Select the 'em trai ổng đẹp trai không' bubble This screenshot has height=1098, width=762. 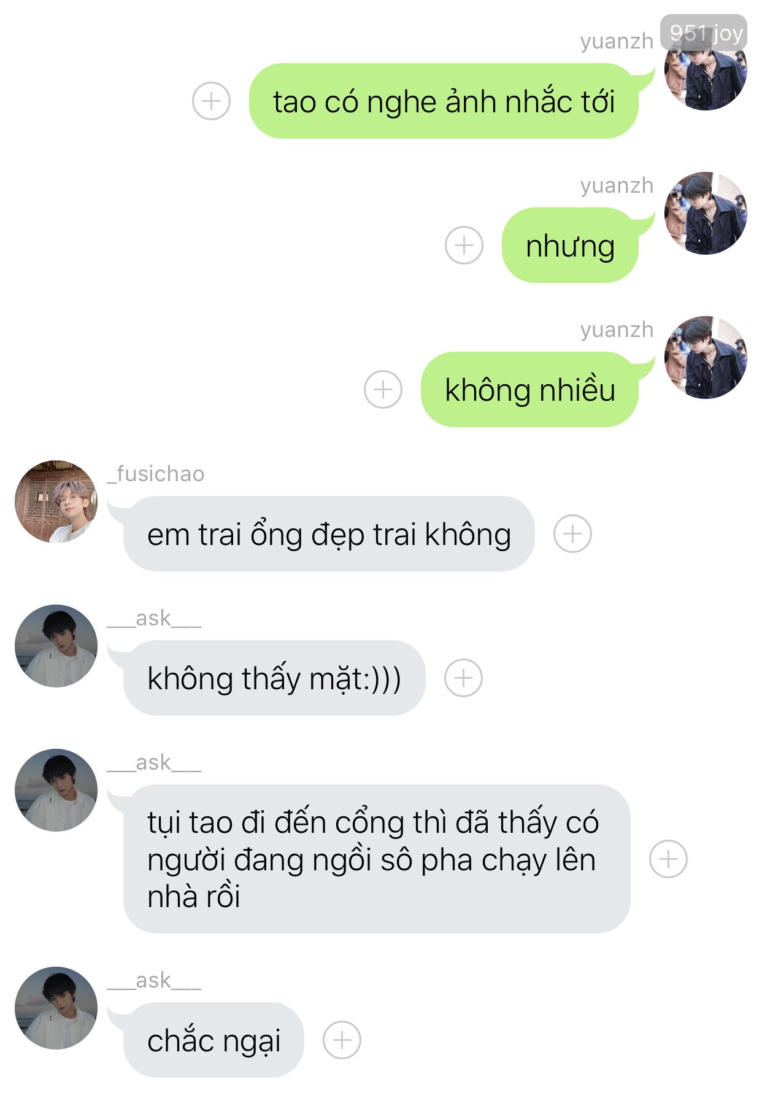(x=329, y=533)
